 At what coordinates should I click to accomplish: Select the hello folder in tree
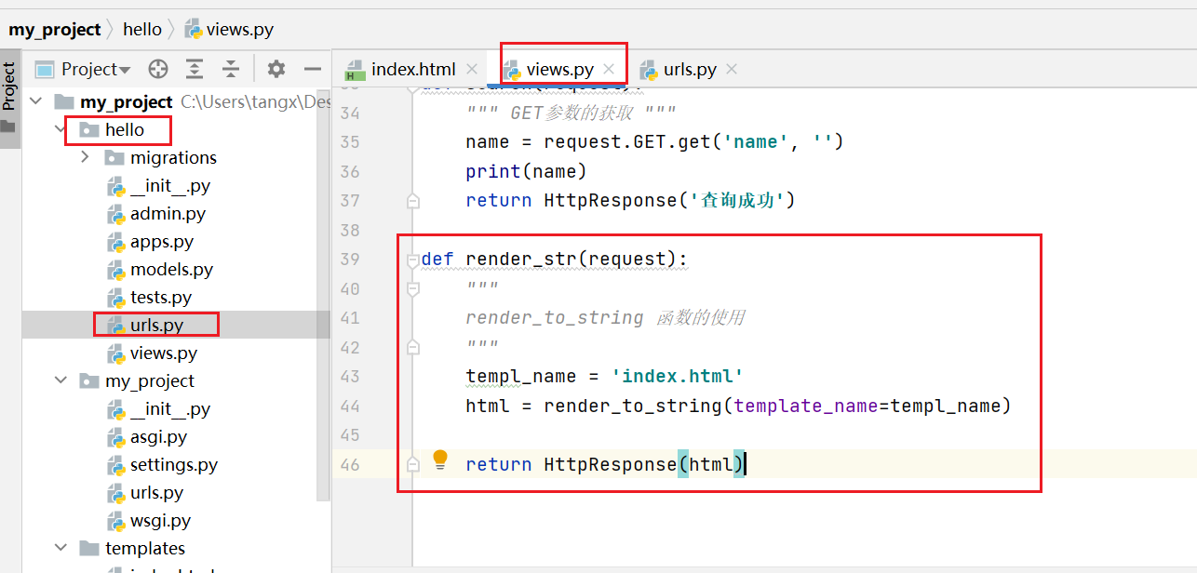coord(125,129)
